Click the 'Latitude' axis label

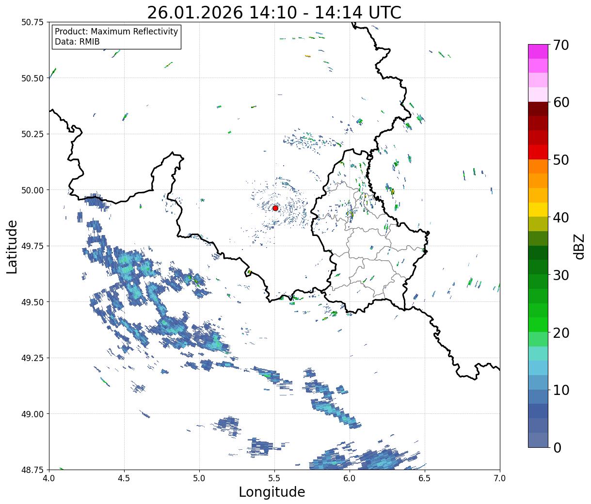(12, 246)
